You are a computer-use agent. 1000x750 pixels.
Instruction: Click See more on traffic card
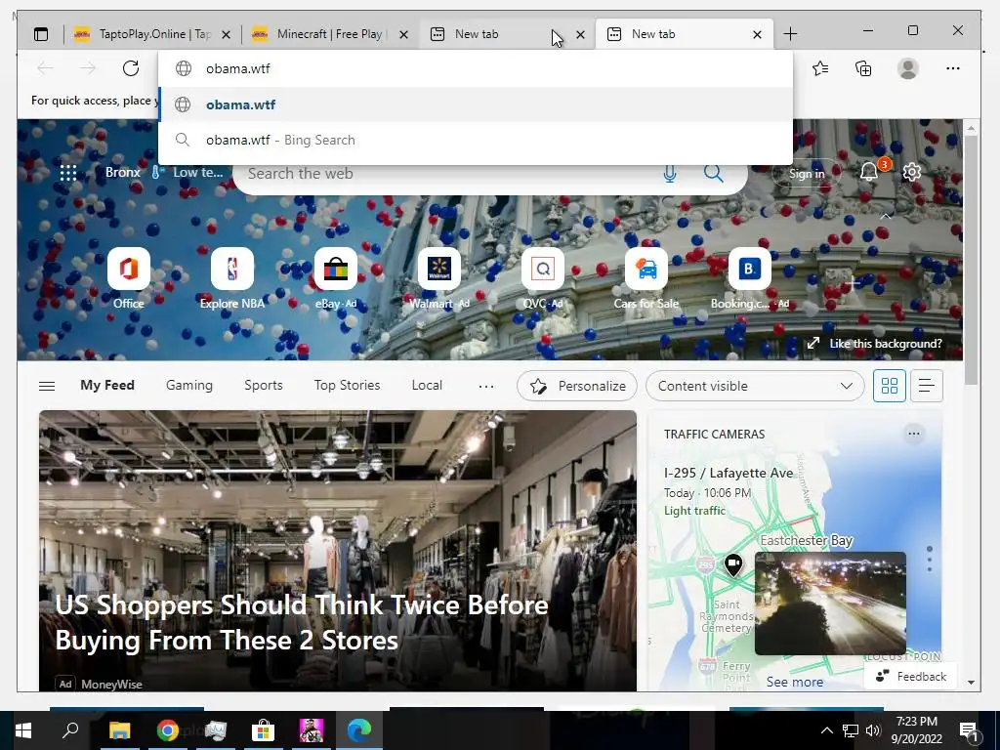pyautogui.click(x=795, y=682)
